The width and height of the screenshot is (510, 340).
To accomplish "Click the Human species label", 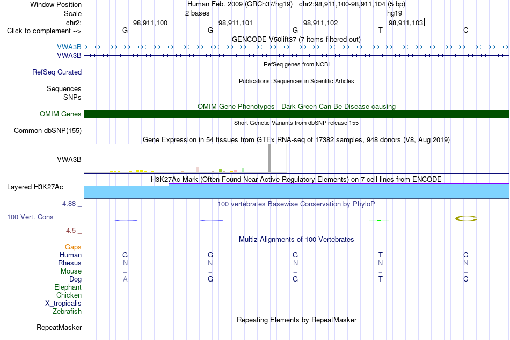I will coord(70,255).
